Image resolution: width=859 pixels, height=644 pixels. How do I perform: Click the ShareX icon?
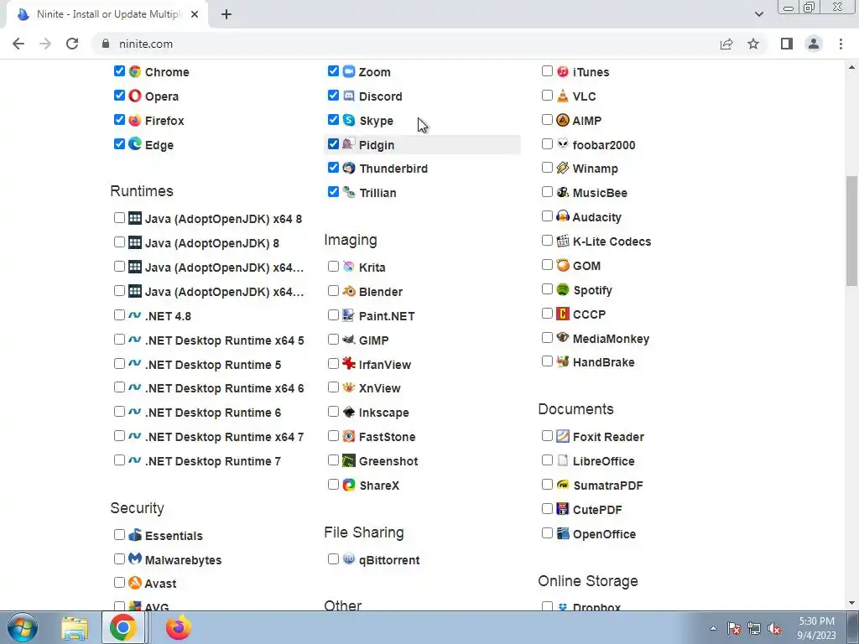[349, 485]
